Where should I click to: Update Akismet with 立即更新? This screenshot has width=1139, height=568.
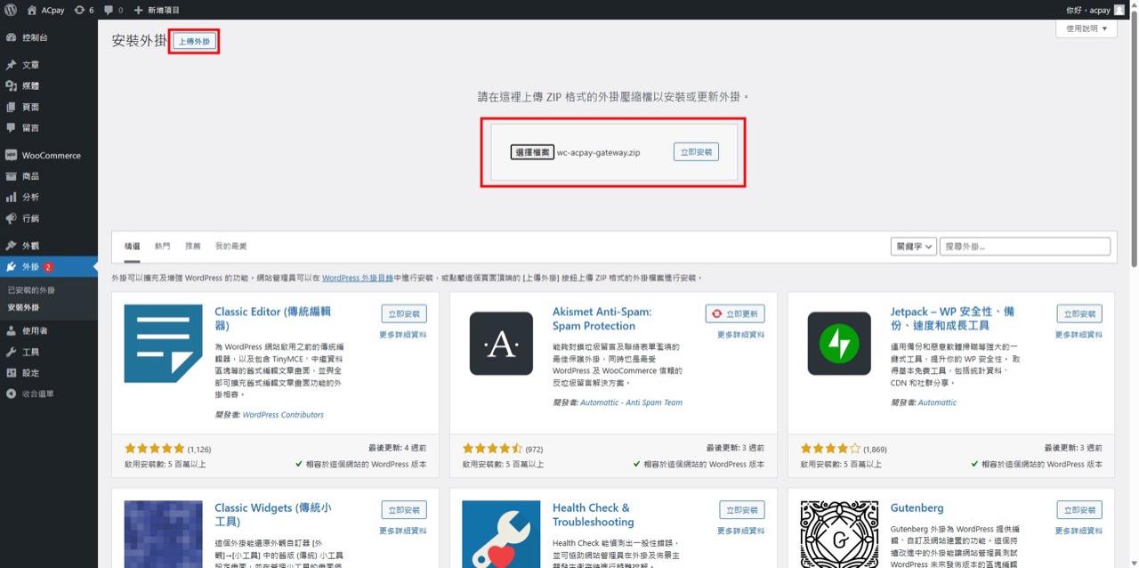[735, 314]
